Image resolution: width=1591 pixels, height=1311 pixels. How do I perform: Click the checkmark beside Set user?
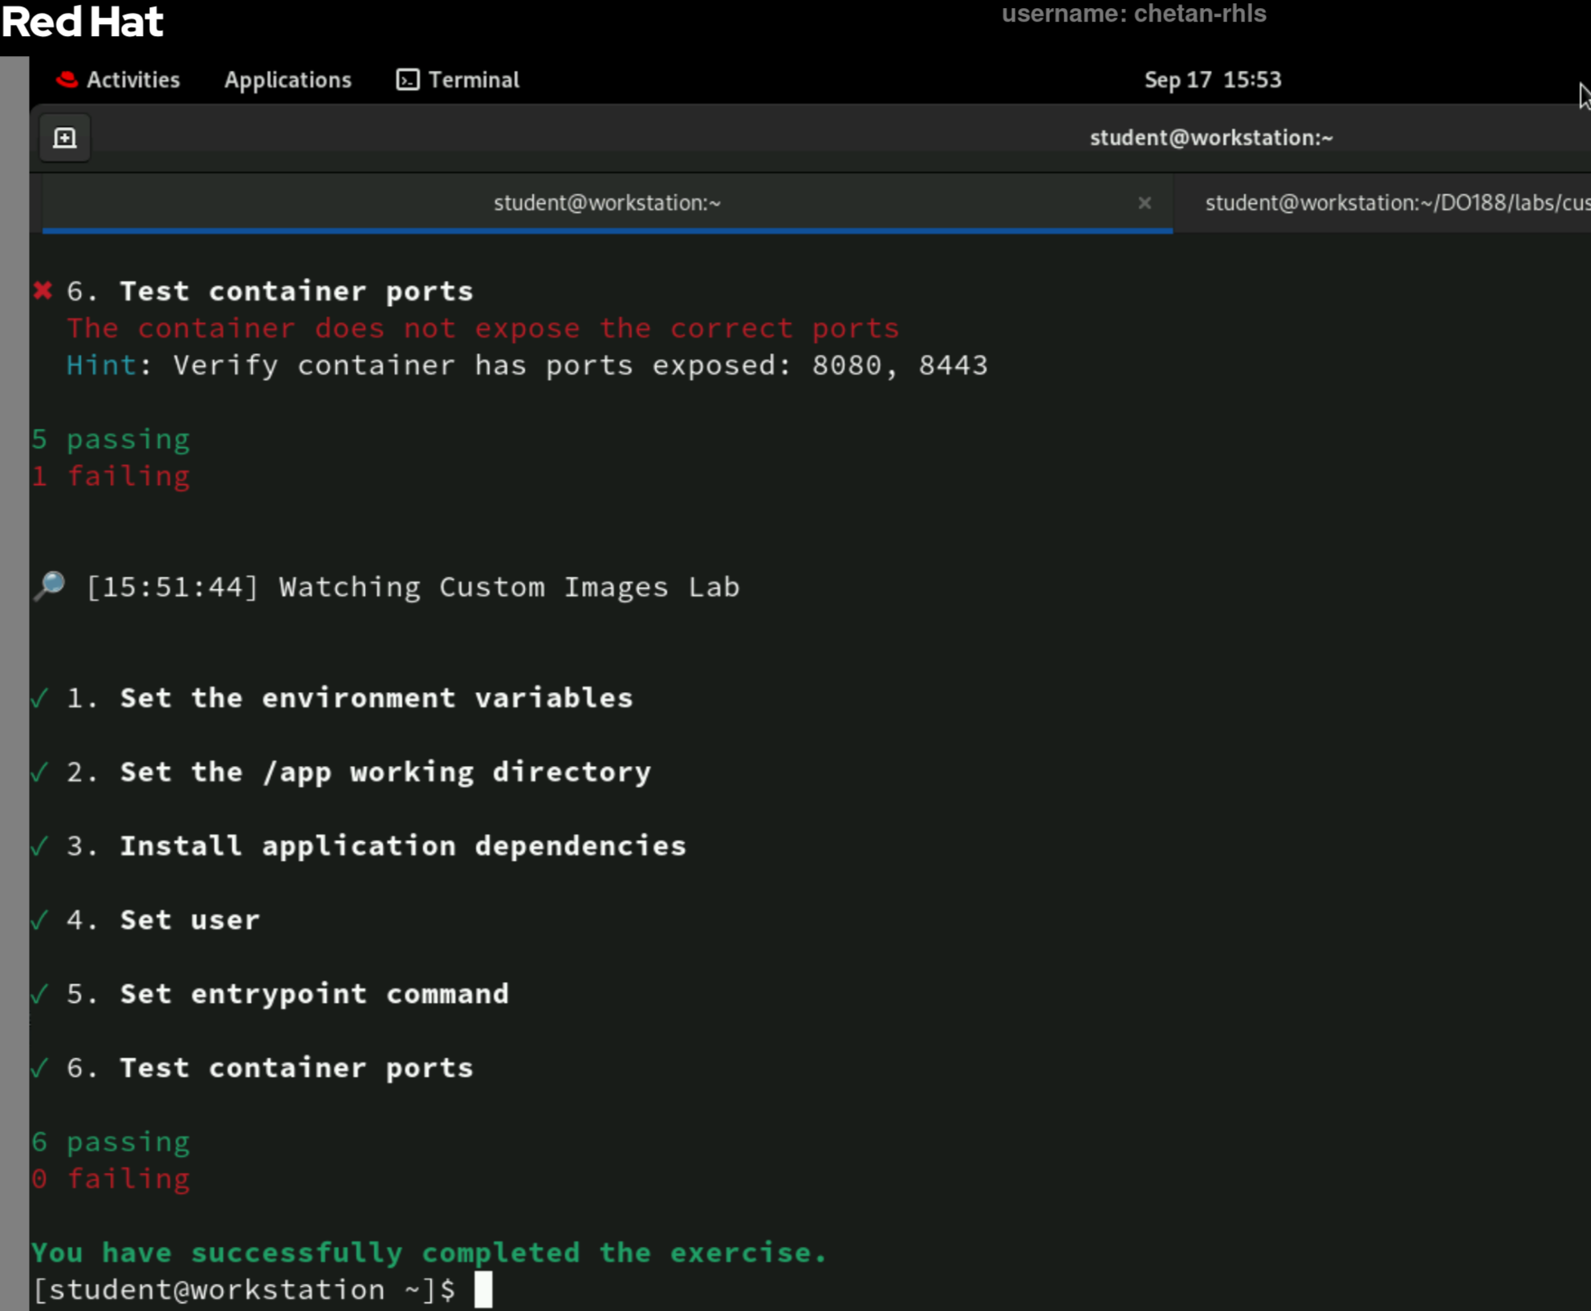[38, 920]
